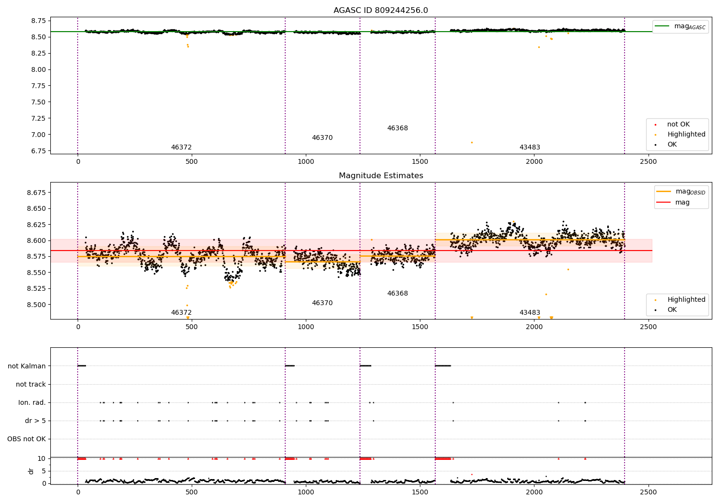Click orange outlier point near 6.87 in top plot
Image resolution: width=719 pixels, height=503 pixels.
[x=472, y=142]
